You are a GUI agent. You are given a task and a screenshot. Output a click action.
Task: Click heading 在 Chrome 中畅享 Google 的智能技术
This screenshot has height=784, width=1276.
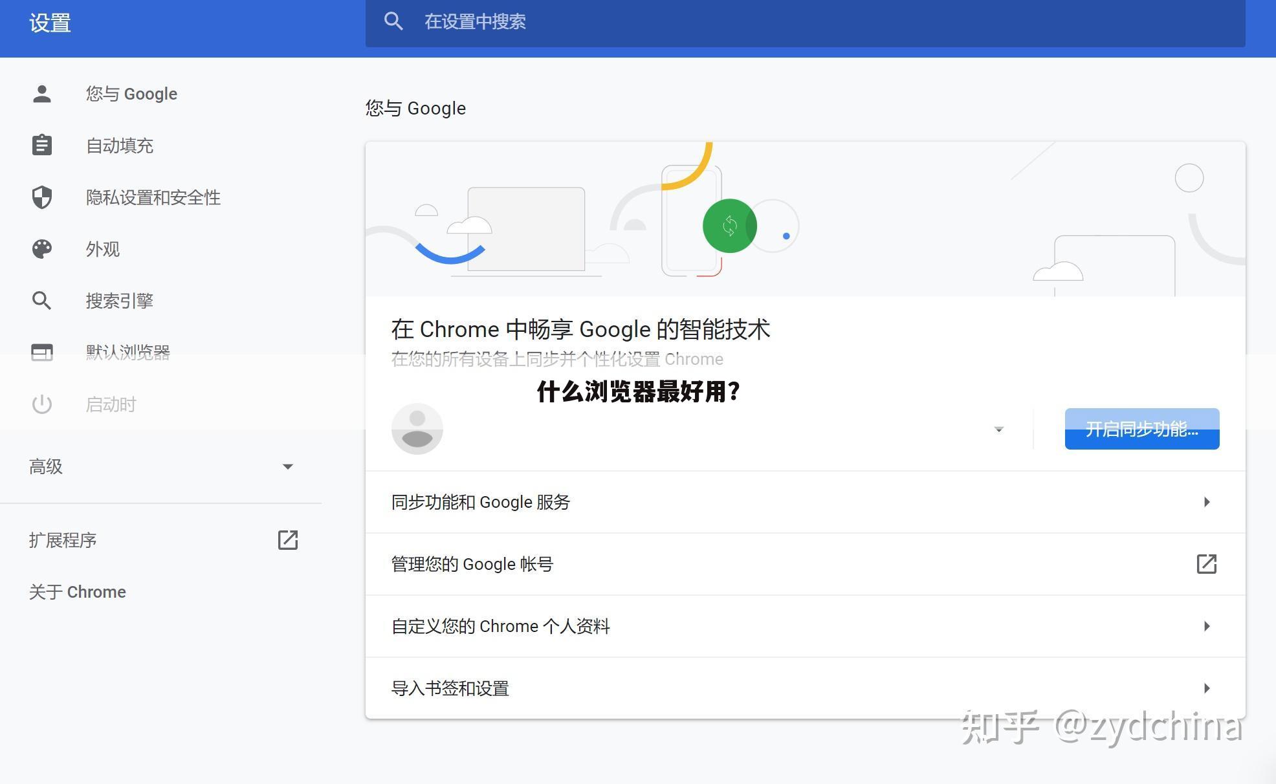pyautogui.click(x=580, y=329)
